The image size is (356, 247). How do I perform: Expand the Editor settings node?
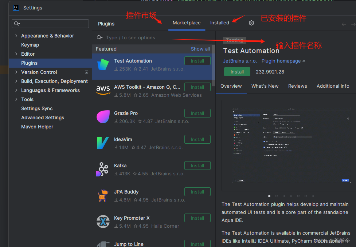(16, 54)
